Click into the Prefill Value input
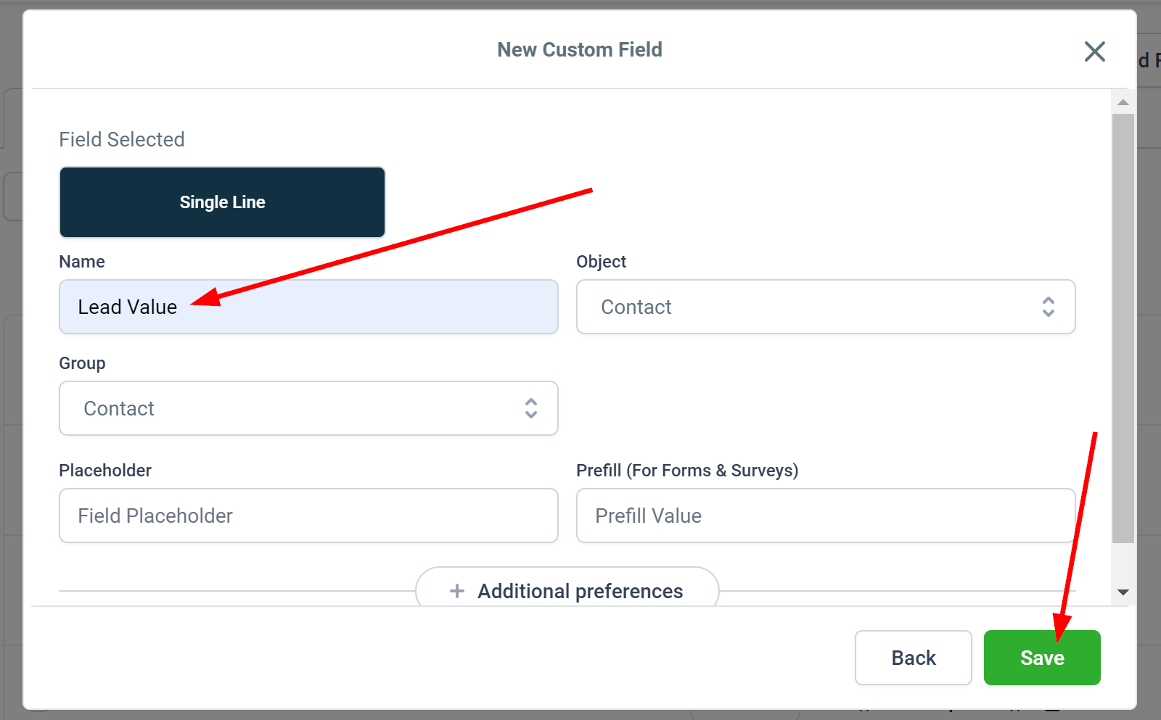Screen dimensions: 1161x720 tap(825, 516)
